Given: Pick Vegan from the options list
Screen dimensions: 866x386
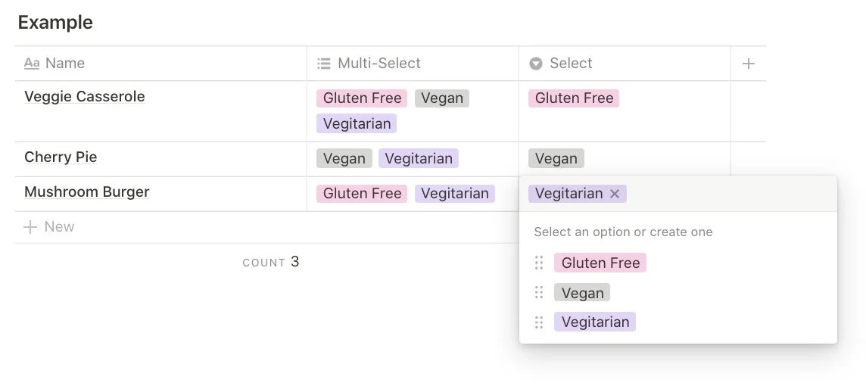Looking at the screenshot, I should coord(582,293).
